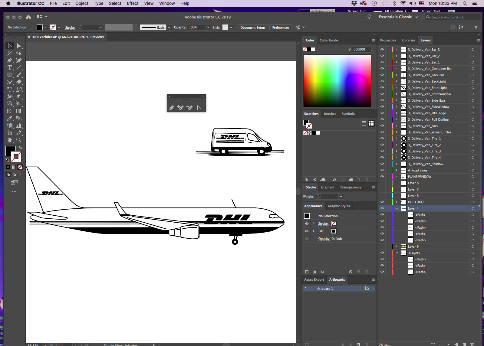Select the Artboard tool
484x346 pixels.
pos(9,133)
